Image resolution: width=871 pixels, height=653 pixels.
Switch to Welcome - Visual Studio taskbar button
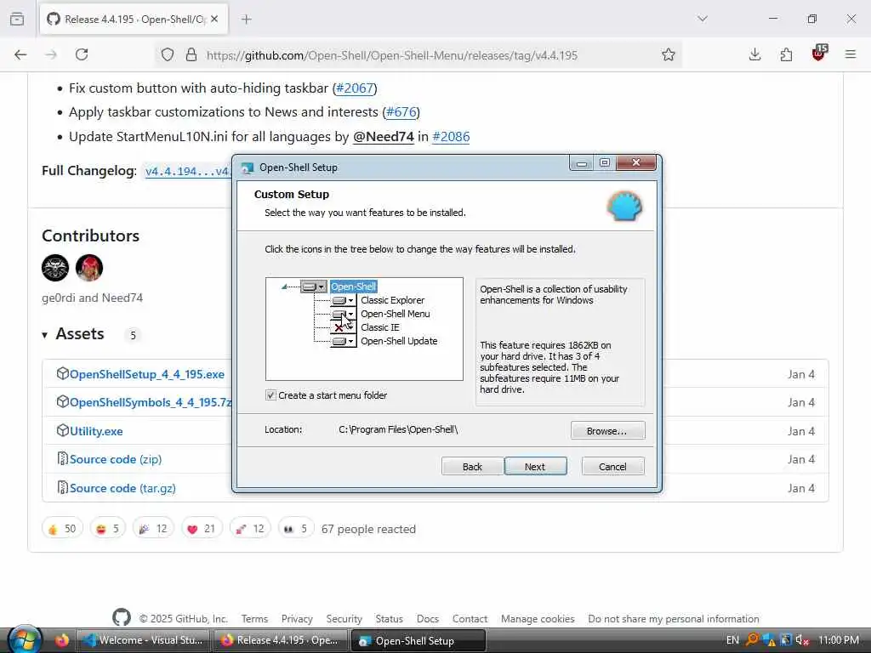(142, 640)
